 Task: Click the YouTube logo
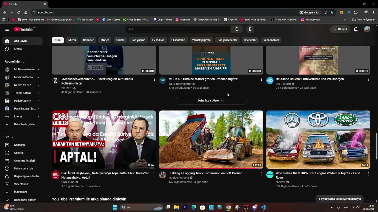(x=24, y=29)
